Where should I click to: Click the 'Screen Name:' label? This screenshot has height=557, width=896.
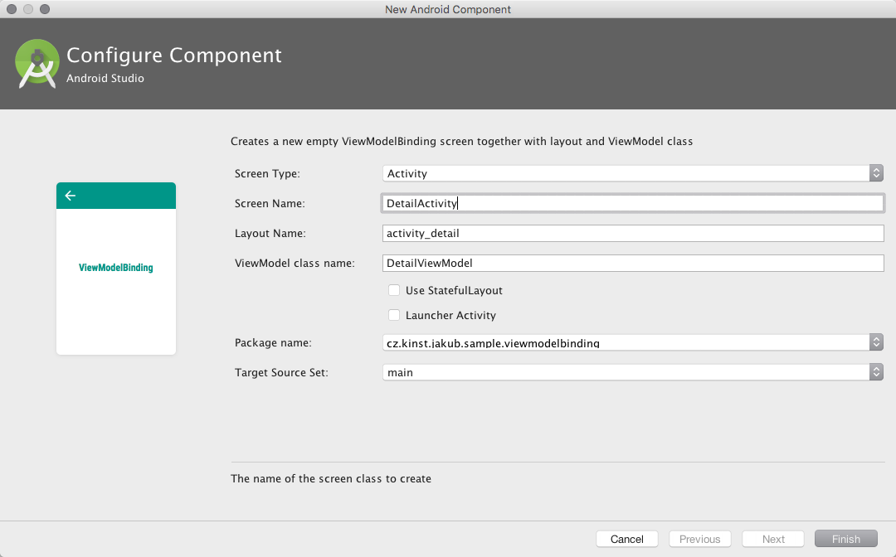(270, 203)
